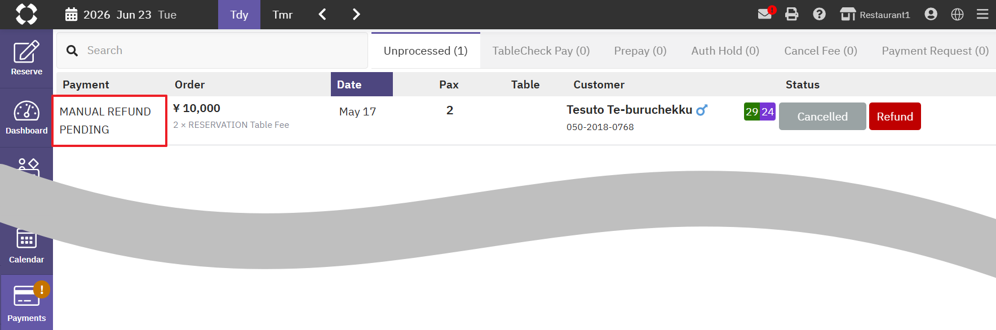Viewport: 996px width, 330px height.
Task: Open the calendar date picker icon
Action: pyautogui.click(x=71, y=15)
